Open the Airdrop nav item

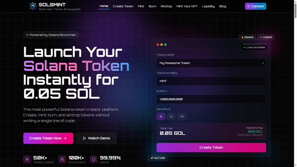click(166, 6)
